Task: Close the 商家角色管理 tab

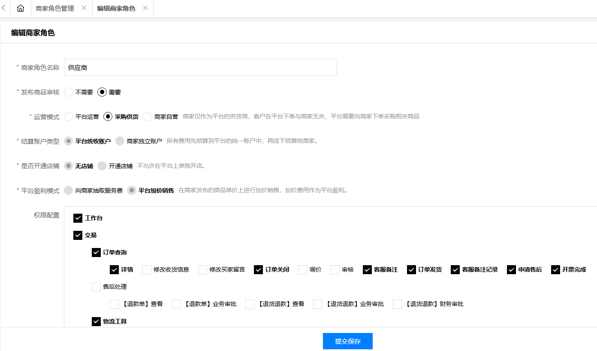Action: coord(84,8)
